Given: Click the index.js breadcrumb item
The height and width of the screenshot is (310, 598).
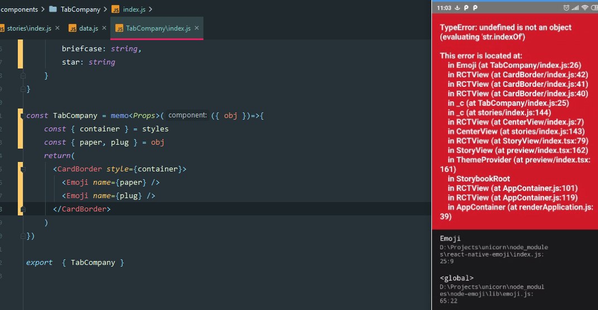Looking at the screenshot, I should [x=134, y=9].
